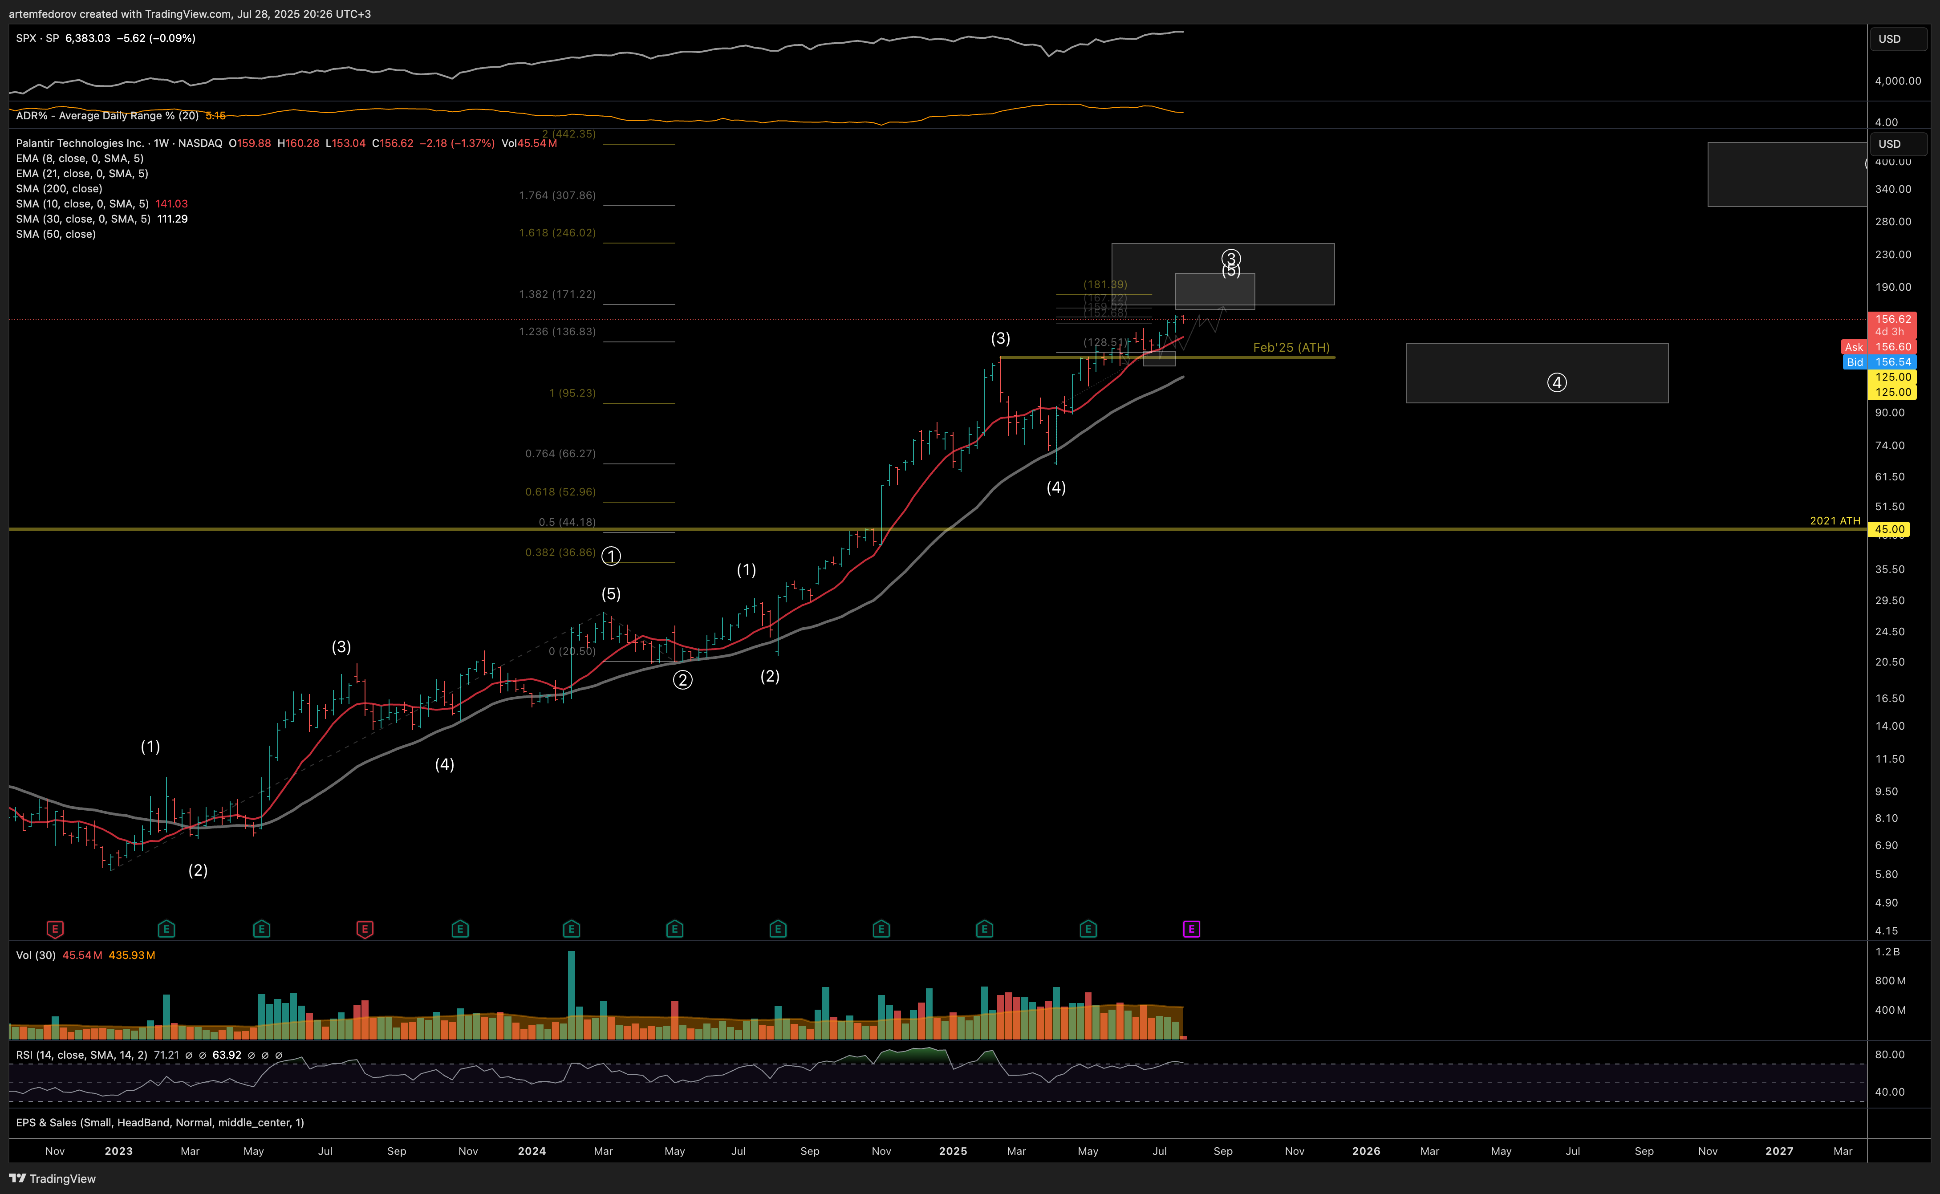Select the SMA (50, close) legend entry
This screenshot has height=1194, width=1940.
pyautogui.click(x=56, y=234)
